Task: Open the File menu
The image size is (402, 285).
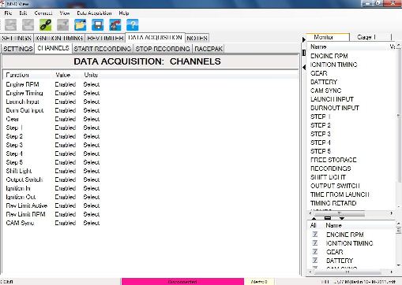Action: tap(8, 13)
